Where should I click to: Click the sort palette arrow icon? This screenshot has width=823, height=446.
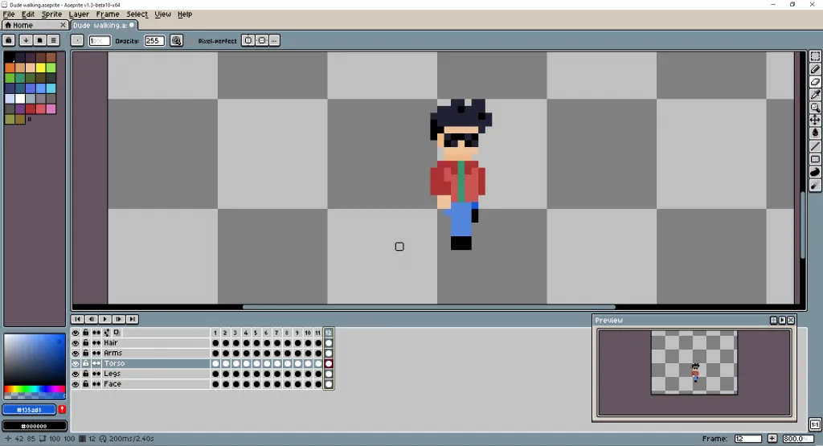[x=25, y=40]
